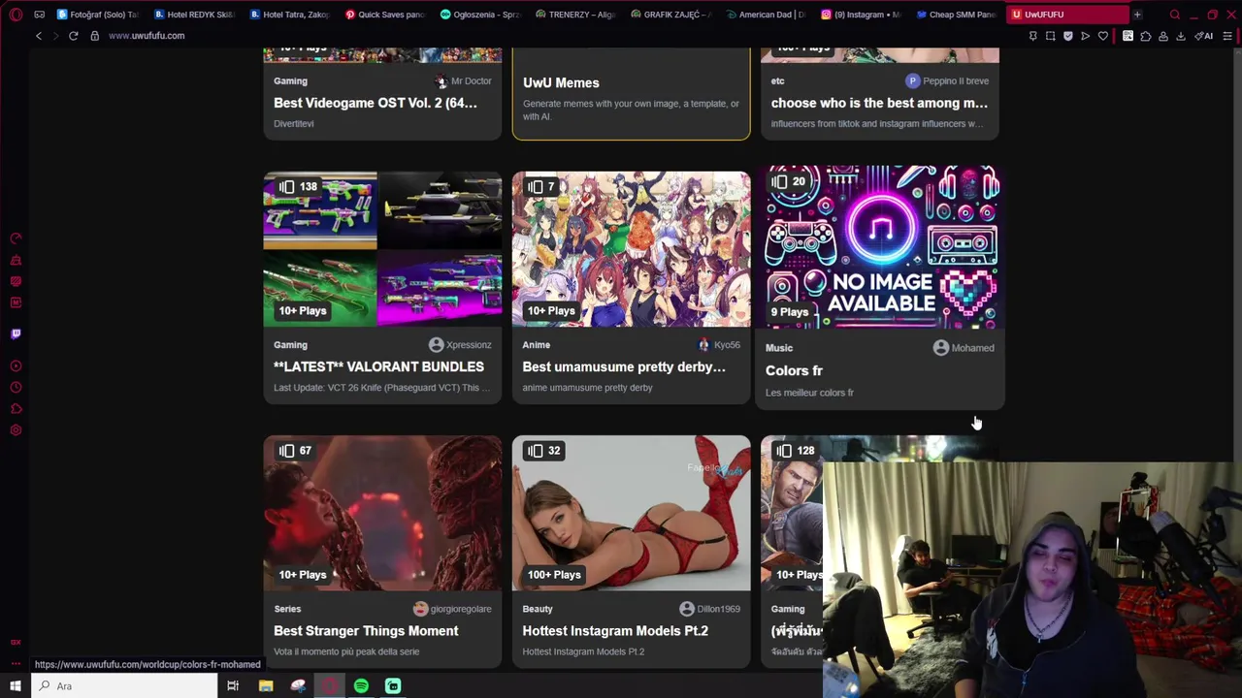Open File Explorer from the taskbar
1242x698 pixels.
(x=266, y=686)
